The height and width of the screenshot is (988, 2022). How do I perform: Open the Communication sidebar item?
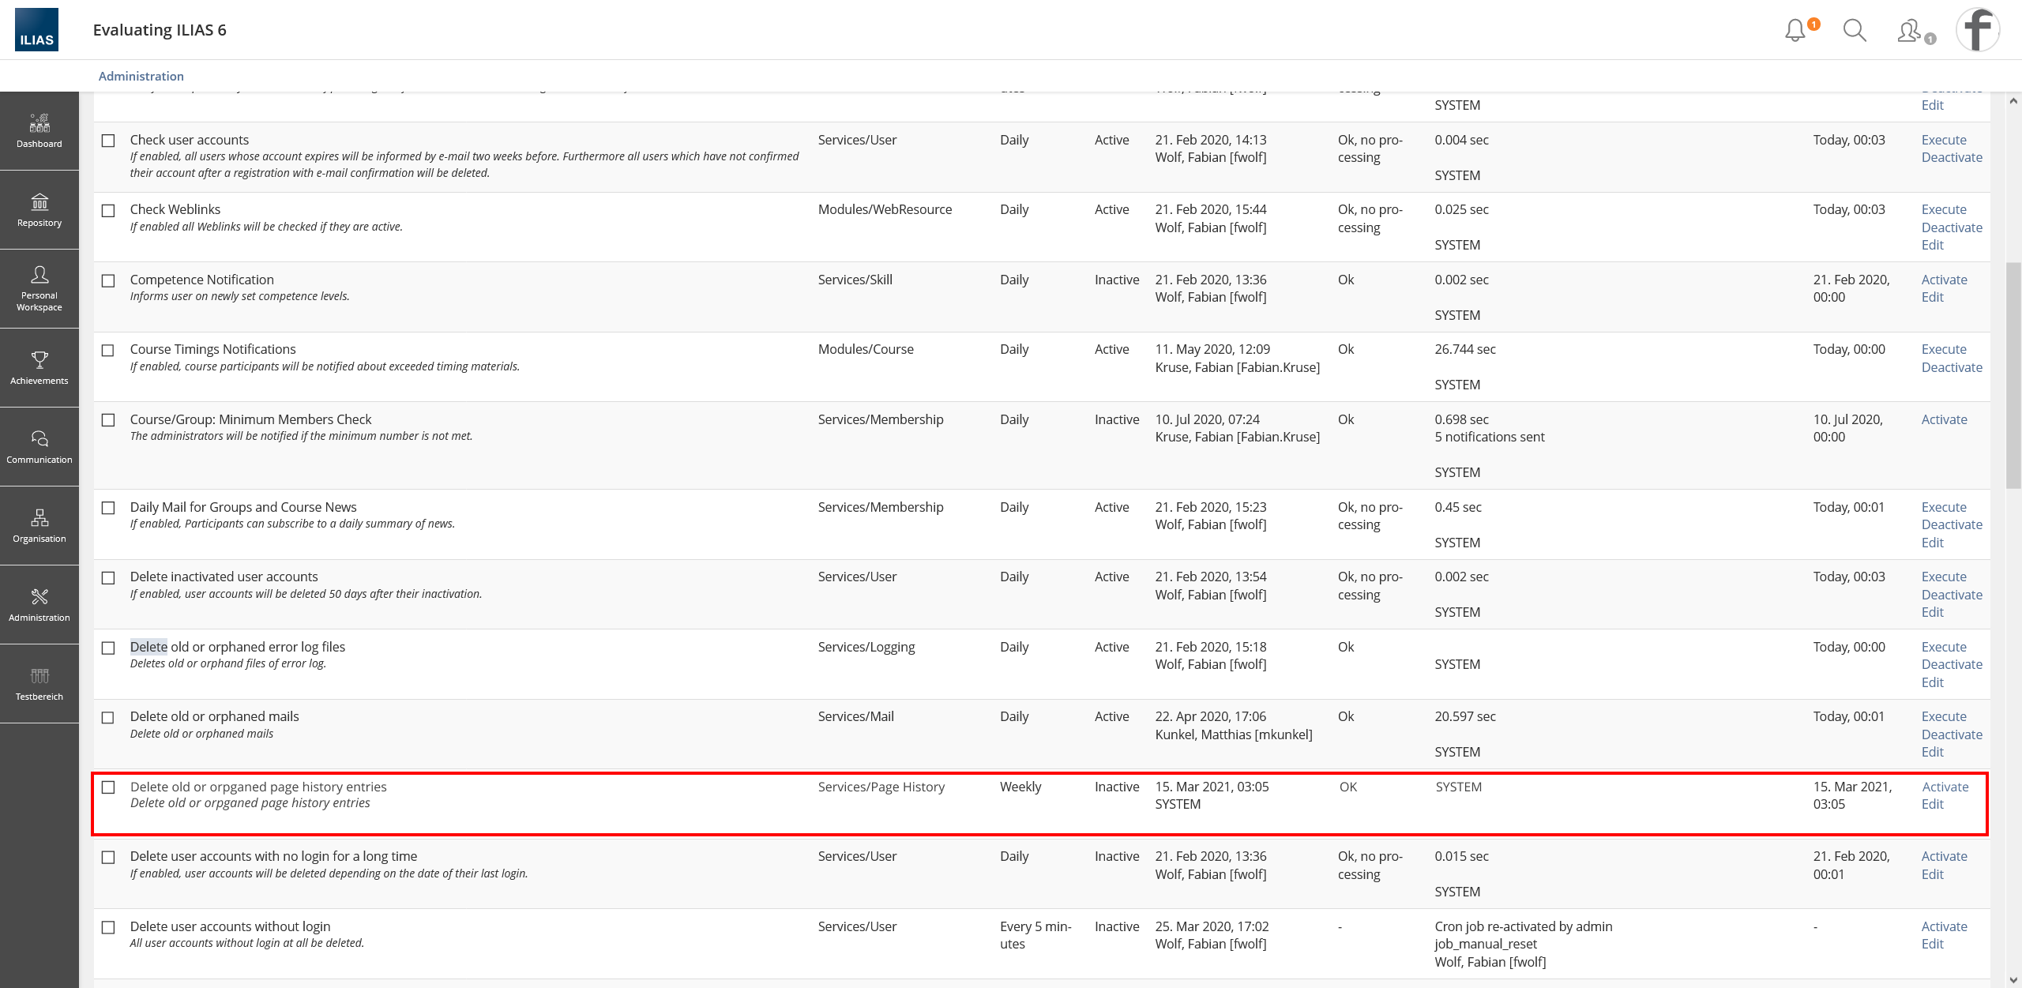click(x=39, y=447)
